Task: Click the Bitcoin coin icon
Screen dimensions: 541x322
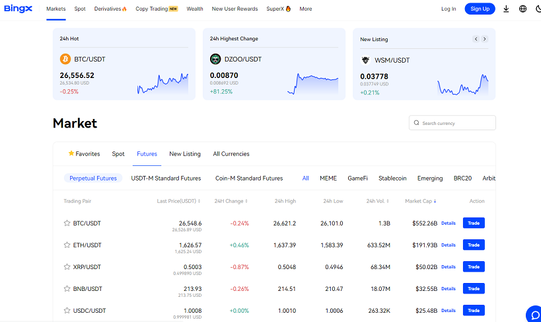Action: point(65,59)
